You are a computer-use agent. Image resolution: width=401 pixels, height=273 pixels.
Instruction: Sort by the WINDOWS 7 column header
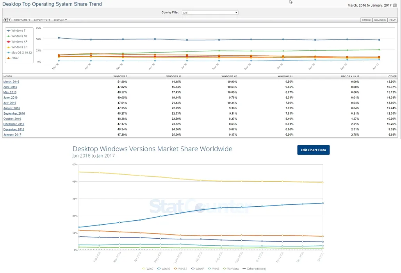tap(120, 76)
